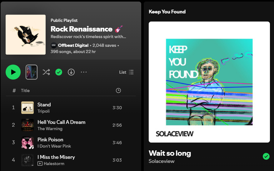The height and width of the screenshot is (171, 274).
Task: Open the Keep You Found album cover
Action: (209, 82)
